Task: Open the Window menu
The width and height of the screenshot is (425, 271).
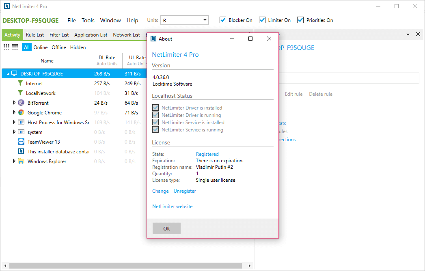Action: (110, 20)
